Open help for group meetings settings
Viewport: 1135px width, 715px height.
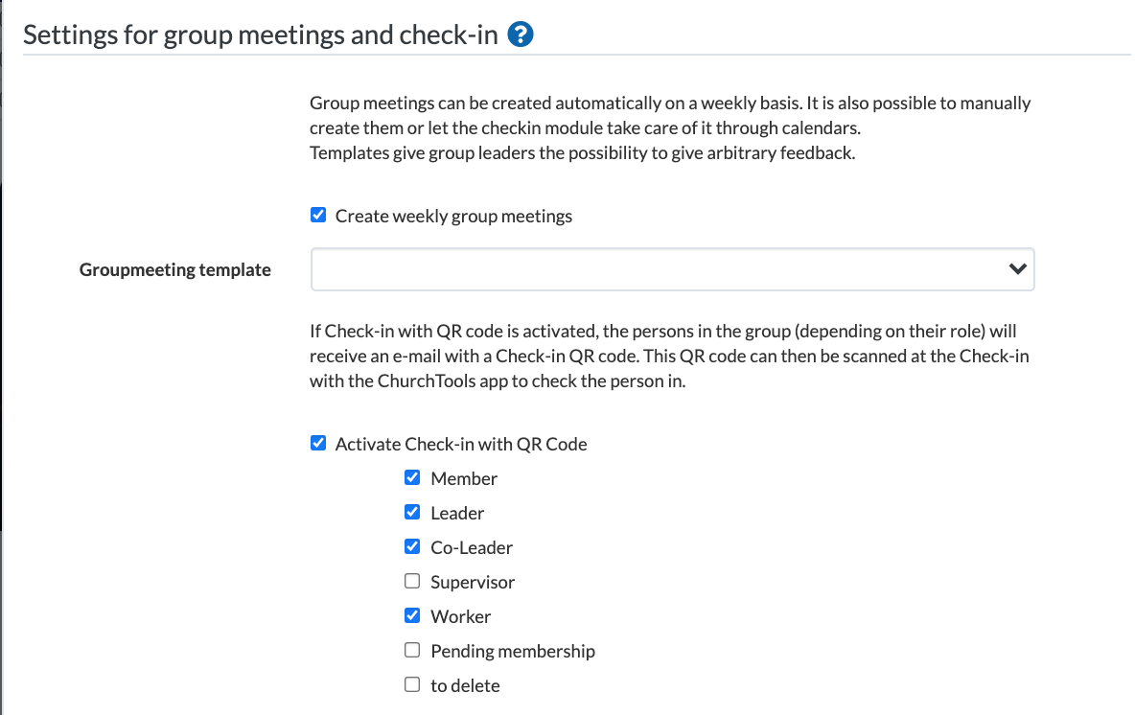(x=521, y=34)
